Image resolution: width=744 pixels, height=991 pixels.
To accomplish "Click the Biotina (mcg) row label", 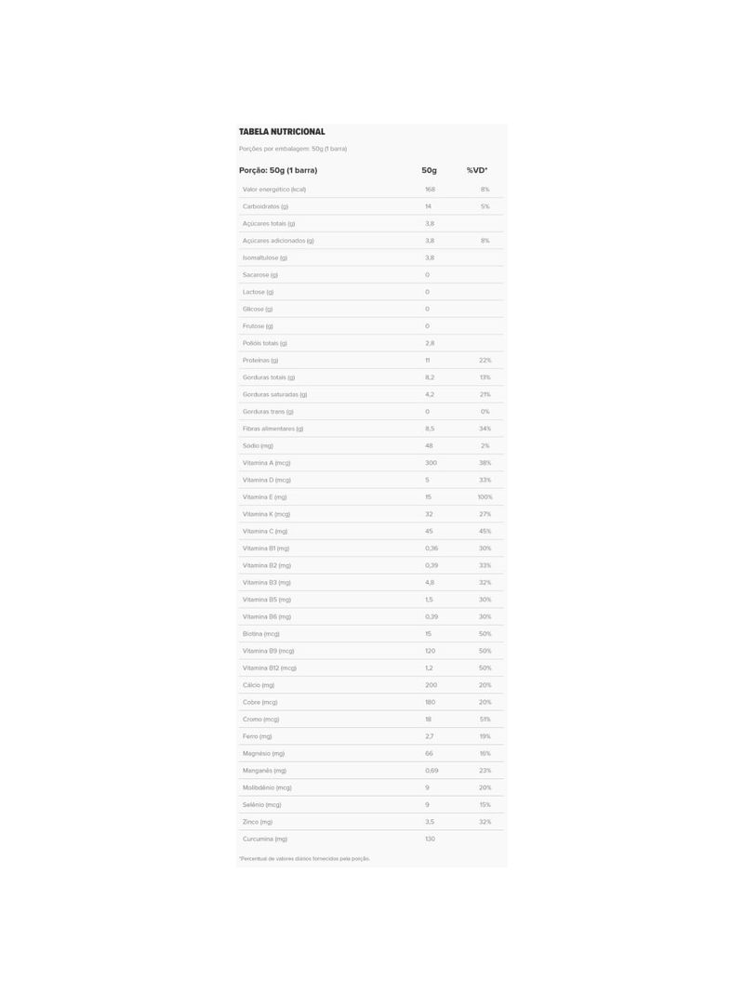I will (260, 633).
